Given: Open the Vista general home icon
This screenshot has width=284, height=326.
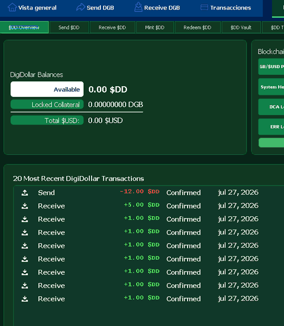Looking at the screenshot, I should pos(12,8).
